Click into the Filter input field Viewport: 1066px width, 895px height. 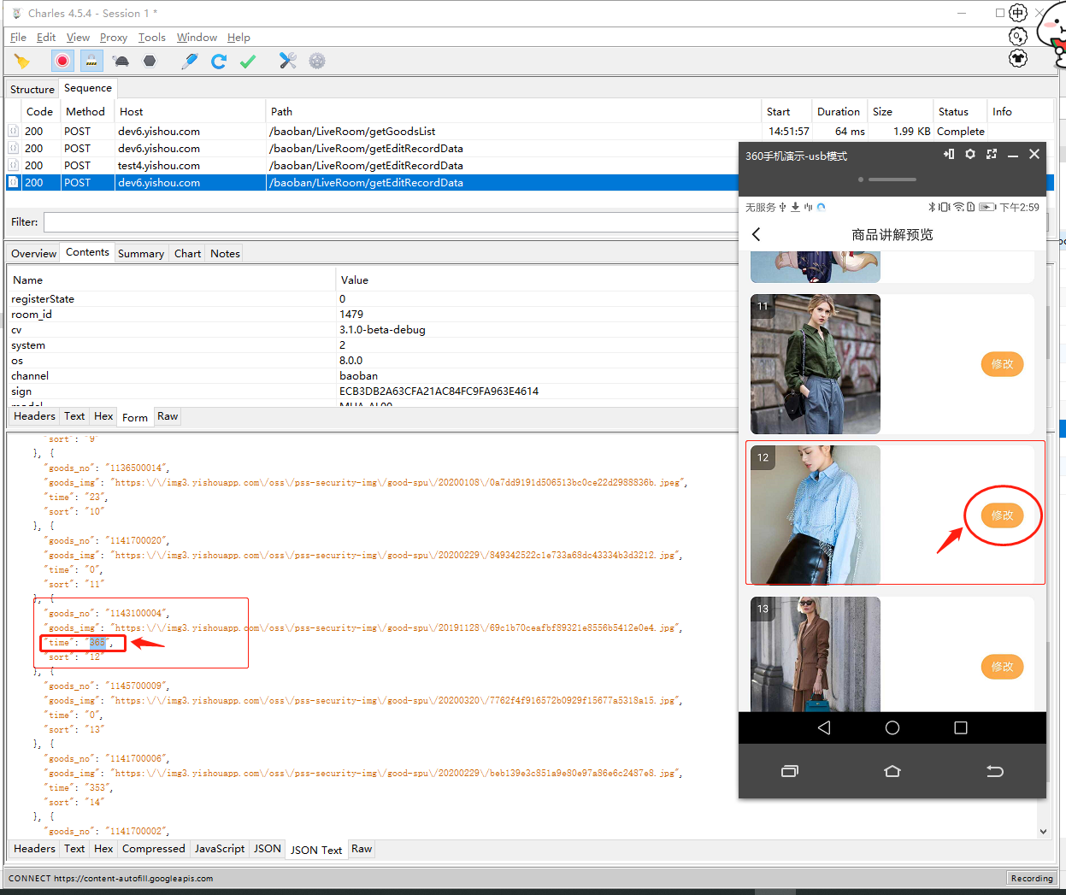click(x=391, y=222)
